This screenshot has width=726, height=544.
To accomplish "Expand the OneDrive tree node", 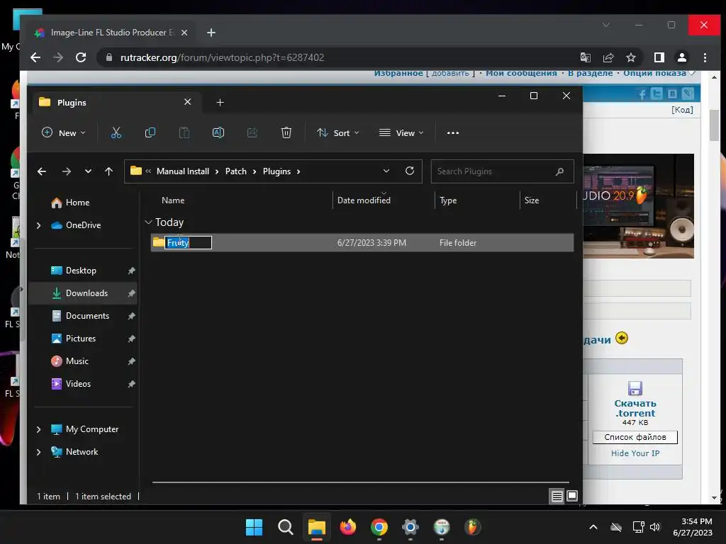I will coord(39,225).
